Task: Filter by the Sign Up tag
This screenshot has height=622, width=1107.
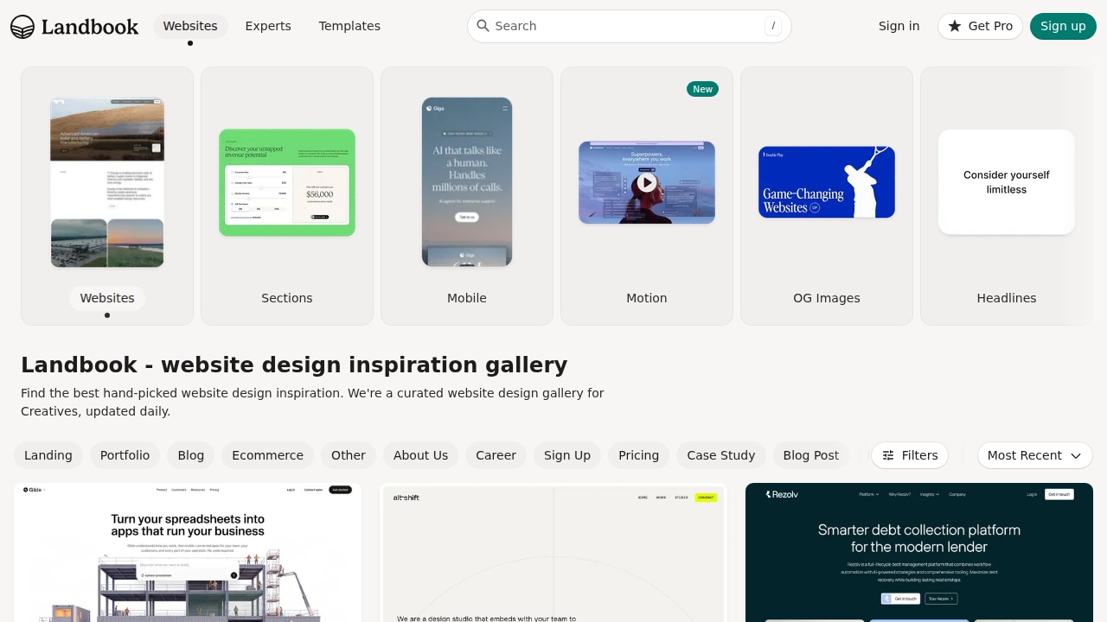Action: coord(567,455)
